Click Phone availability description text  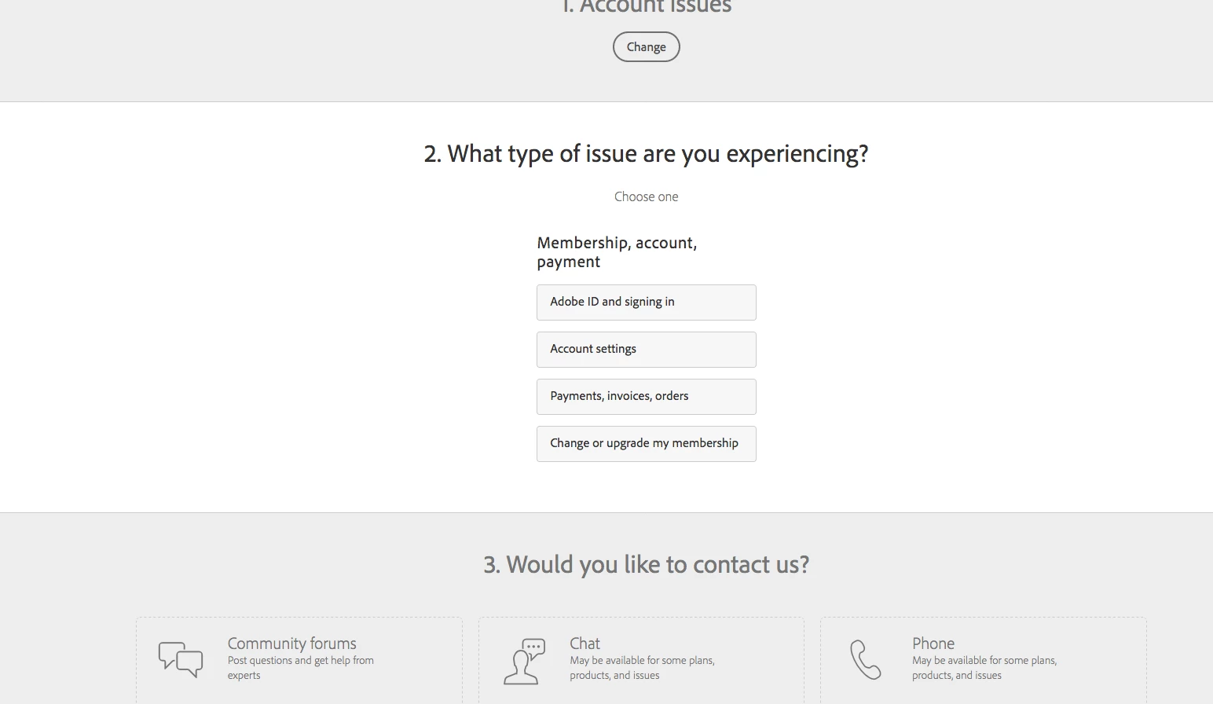pos(984,667)
